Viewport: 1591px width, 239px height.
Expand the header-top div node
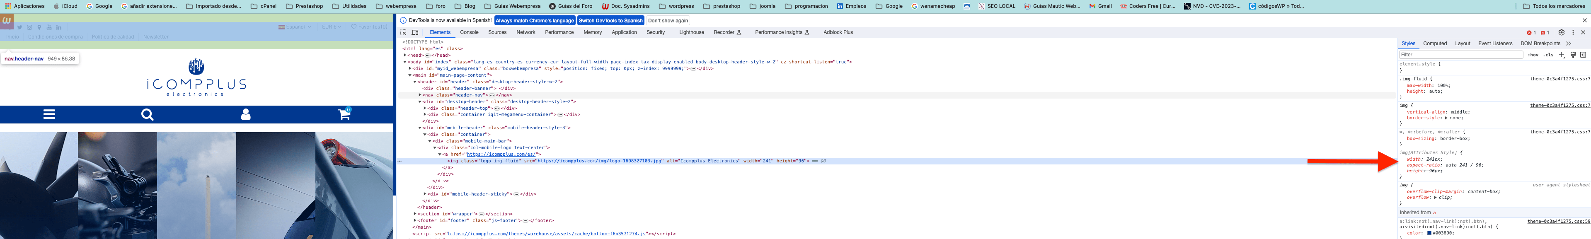click(425, 108)
